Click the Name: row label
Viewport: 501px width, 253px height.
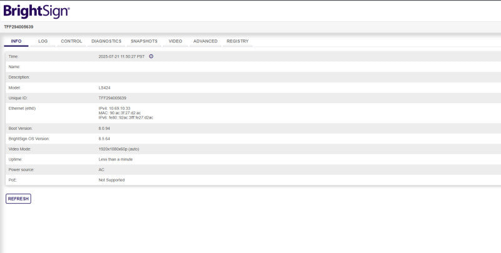[x=14, y=67]
